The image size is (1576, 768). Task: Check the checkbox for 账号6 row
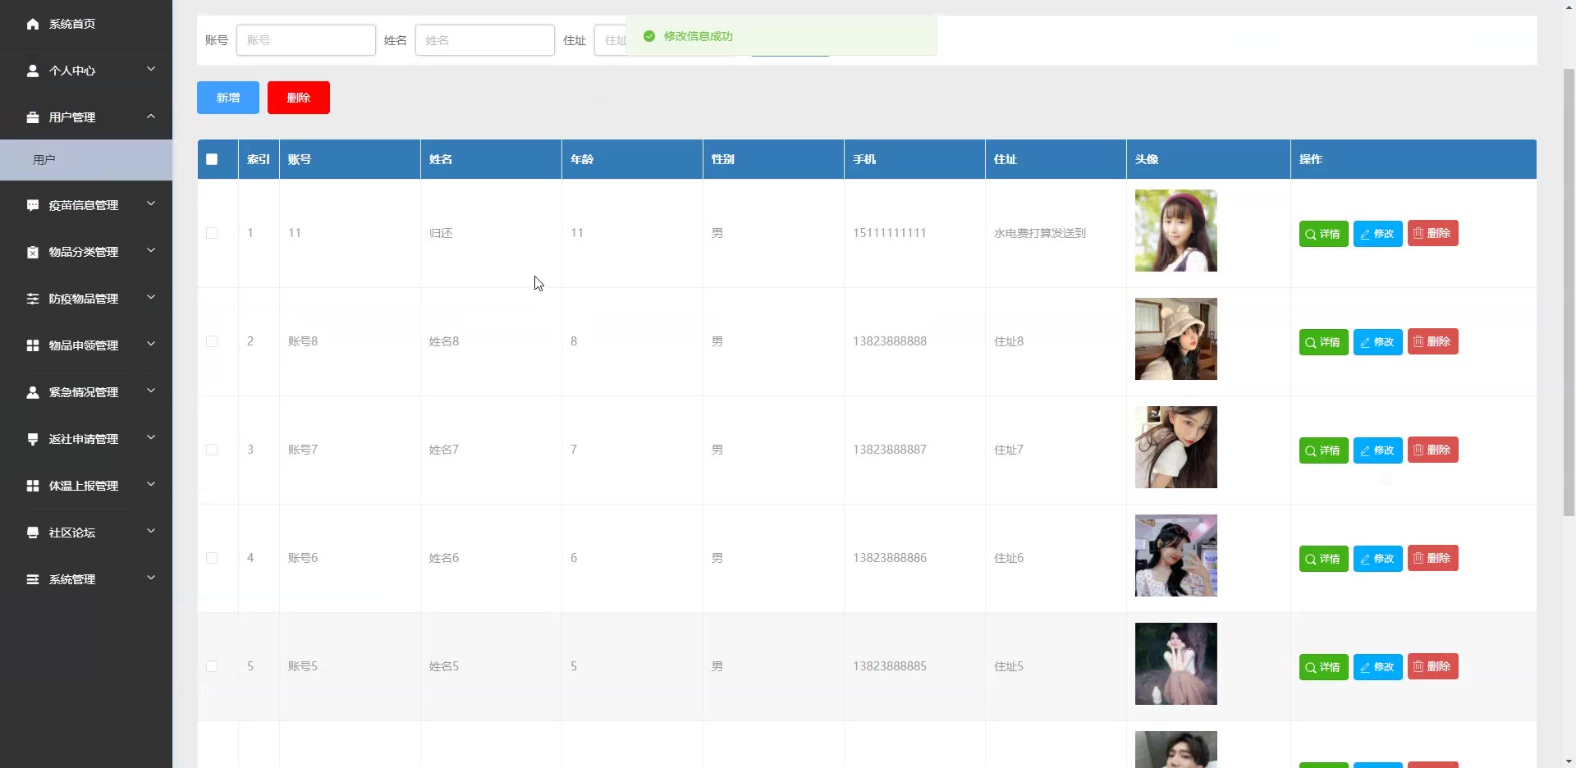click(212, 558)
